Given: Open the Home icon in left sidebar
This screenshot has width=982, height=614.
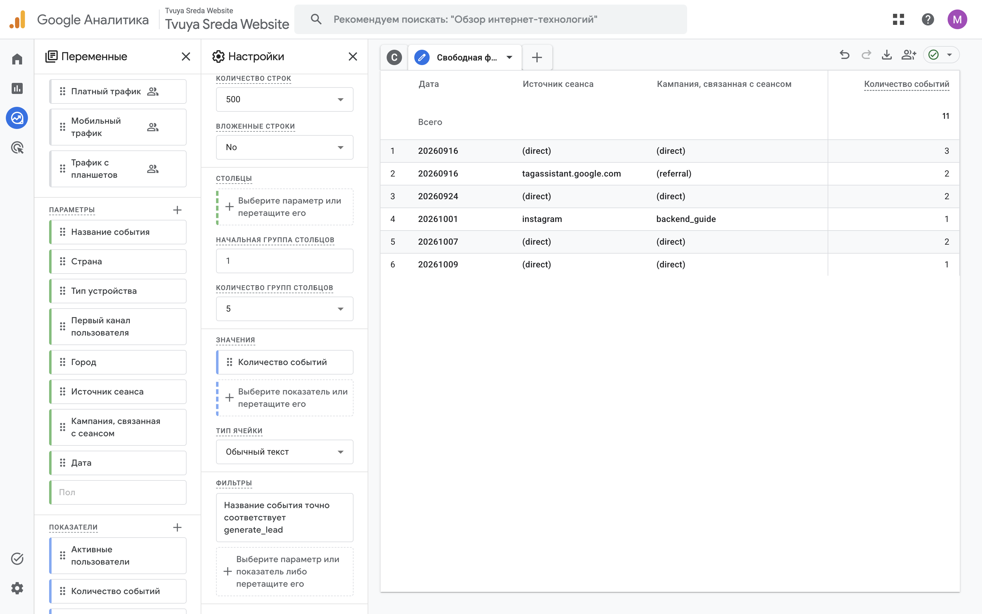Looking at the screenshot, I should (x=17, y=59).
